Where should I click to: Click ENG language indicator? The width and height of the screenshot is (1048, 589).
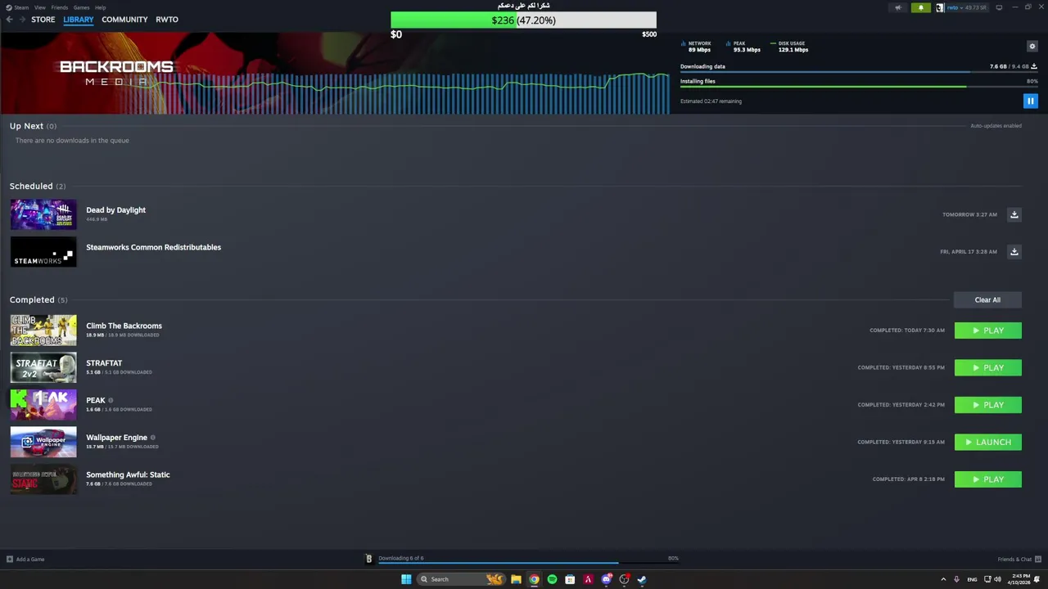(x=972, y=579)
